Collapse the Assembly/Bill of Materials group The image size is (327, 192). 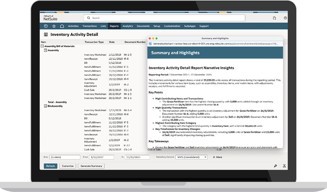(x=42, y=46)
